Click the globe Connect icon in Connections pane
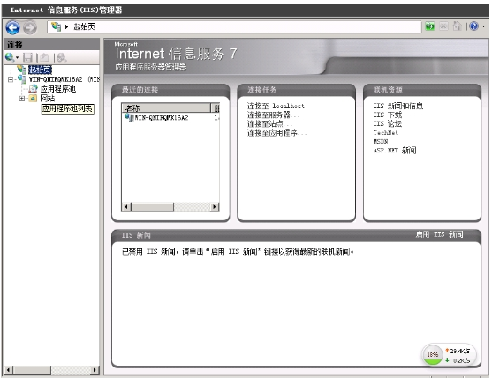This screenshot has height=378, width=492. [9, 57]
